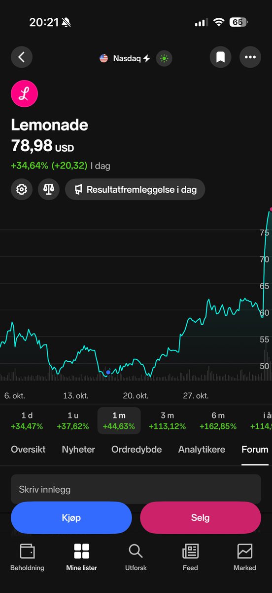Switch to the Oversikt tab
The width and height of the screenshot is (272, 593).
28,449
